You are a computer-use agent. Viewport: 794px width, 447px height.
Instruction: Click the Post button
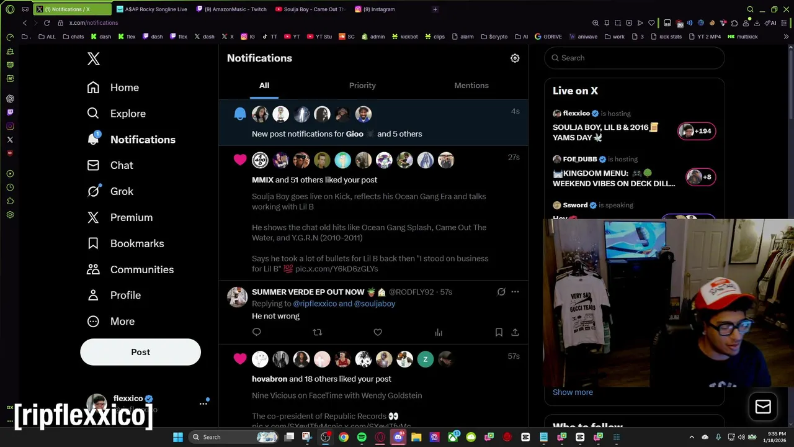tap(140, 352)
